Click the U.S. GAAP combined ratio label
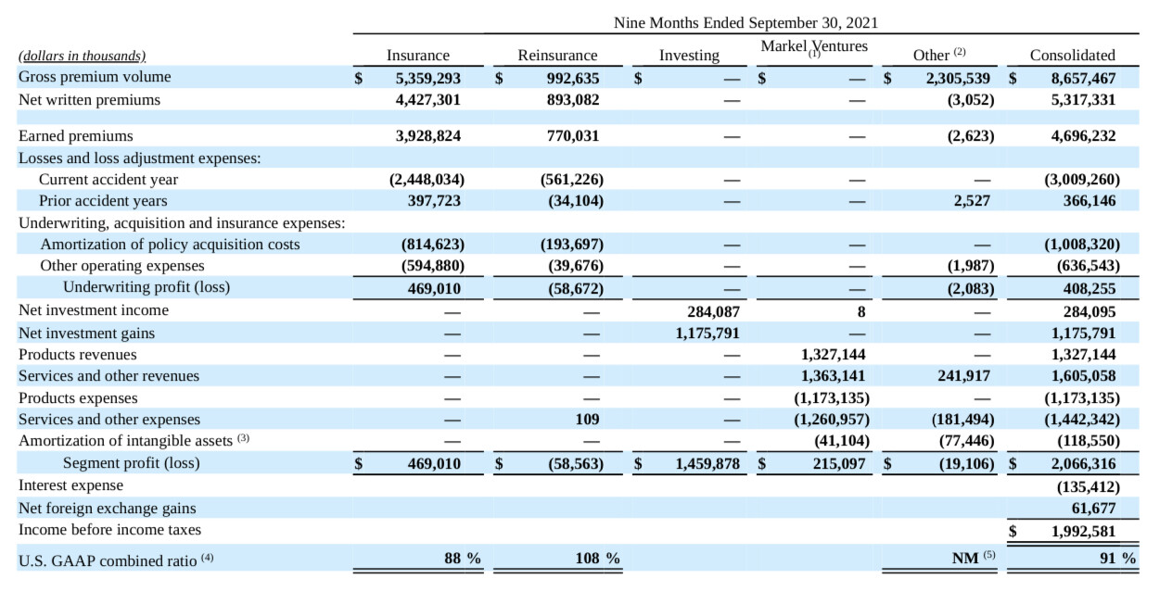This screenshot has height=591, width=1160. pyautogui.click(x=116, y=560)
